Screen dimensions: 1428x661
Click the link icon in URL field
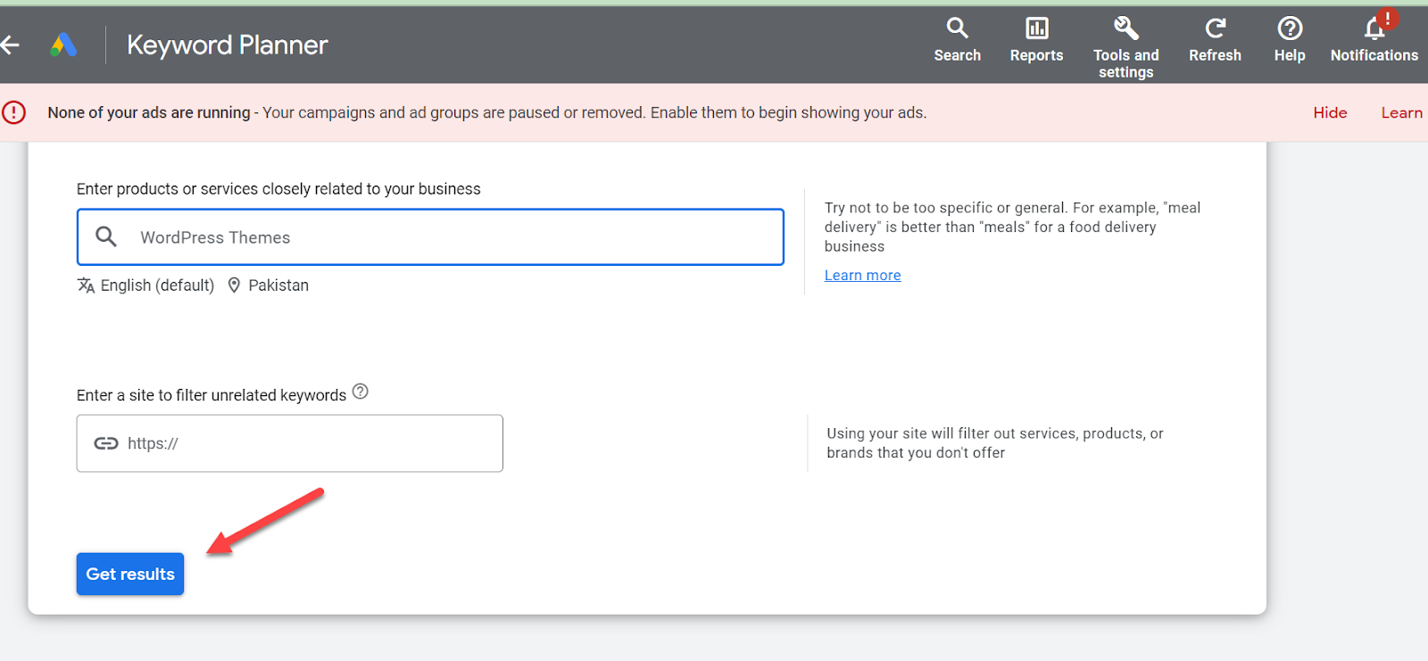[106, 443]
